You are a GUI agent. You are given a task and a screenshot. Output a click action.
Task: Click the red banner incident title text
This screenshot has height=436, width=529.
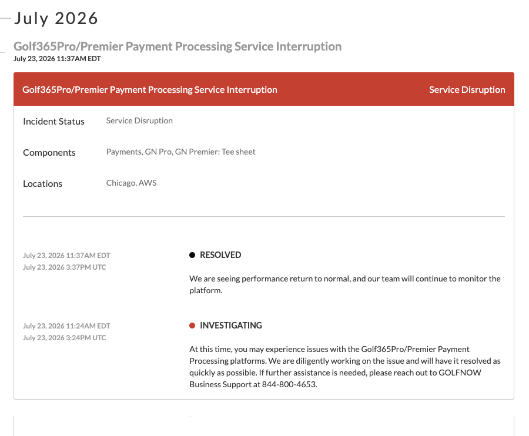150,90
